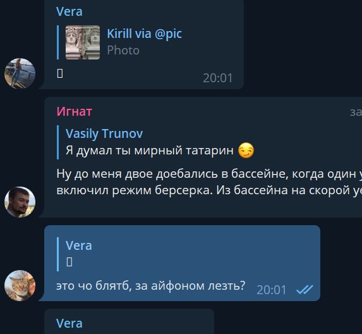
Task: Open the @pic bot link
Action: click(168, 34)
